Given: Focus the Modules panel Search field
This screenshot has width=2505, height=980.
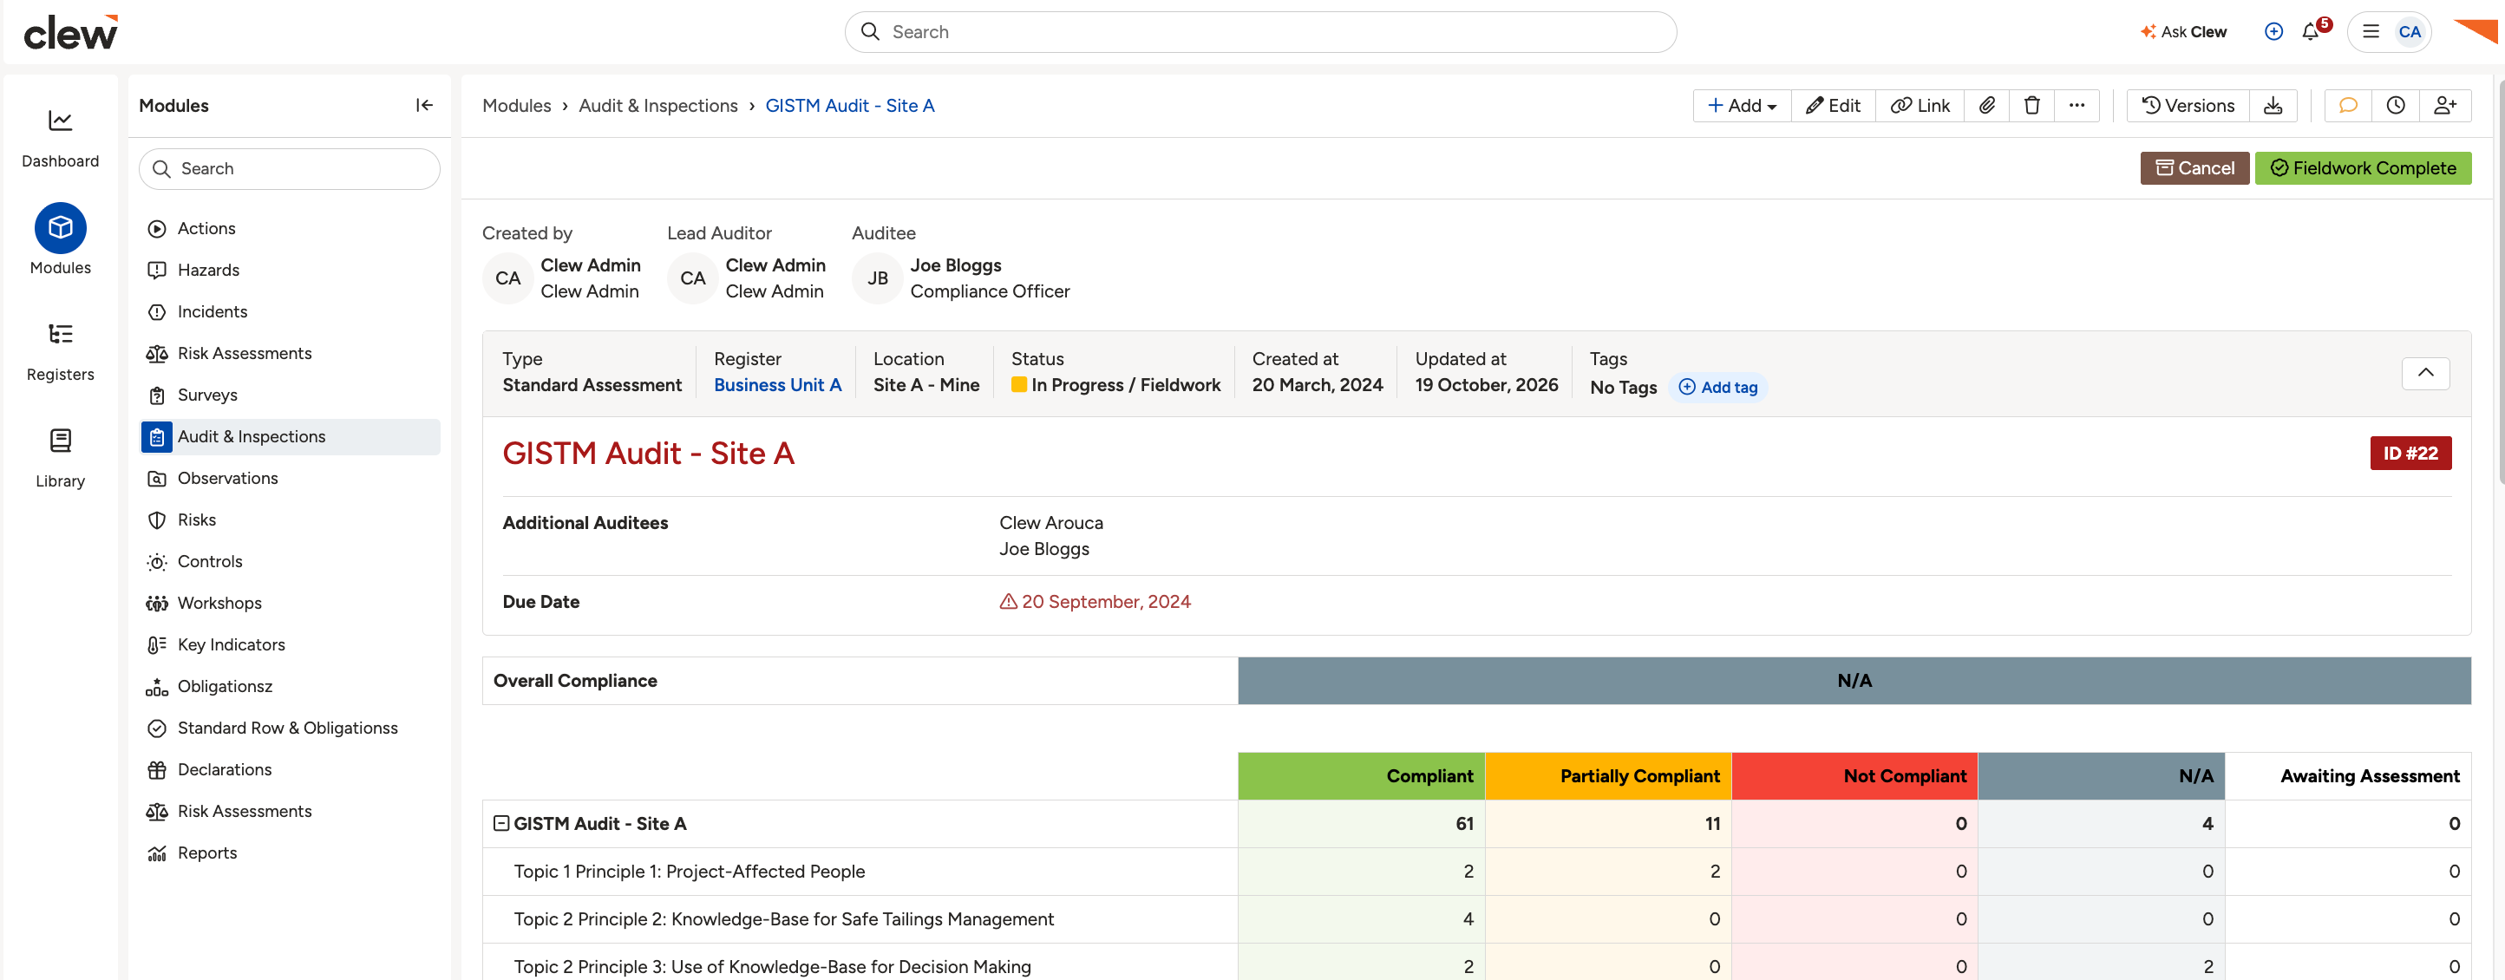Looking at the screenshot, I should click(289, 169).
